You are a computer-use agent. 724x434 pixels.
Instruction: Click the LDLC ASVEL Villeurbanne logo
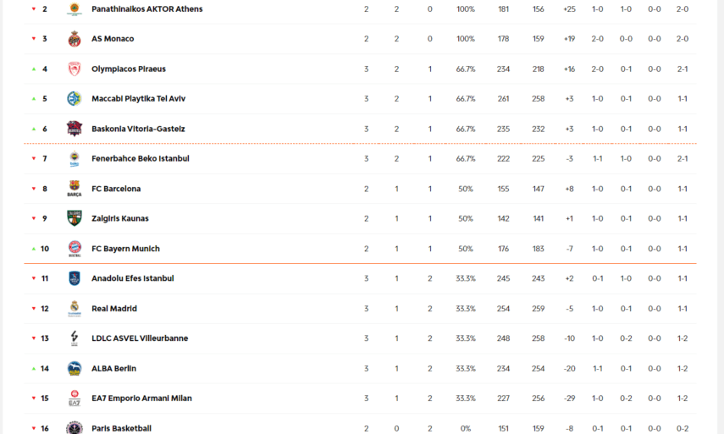(75, 338)
